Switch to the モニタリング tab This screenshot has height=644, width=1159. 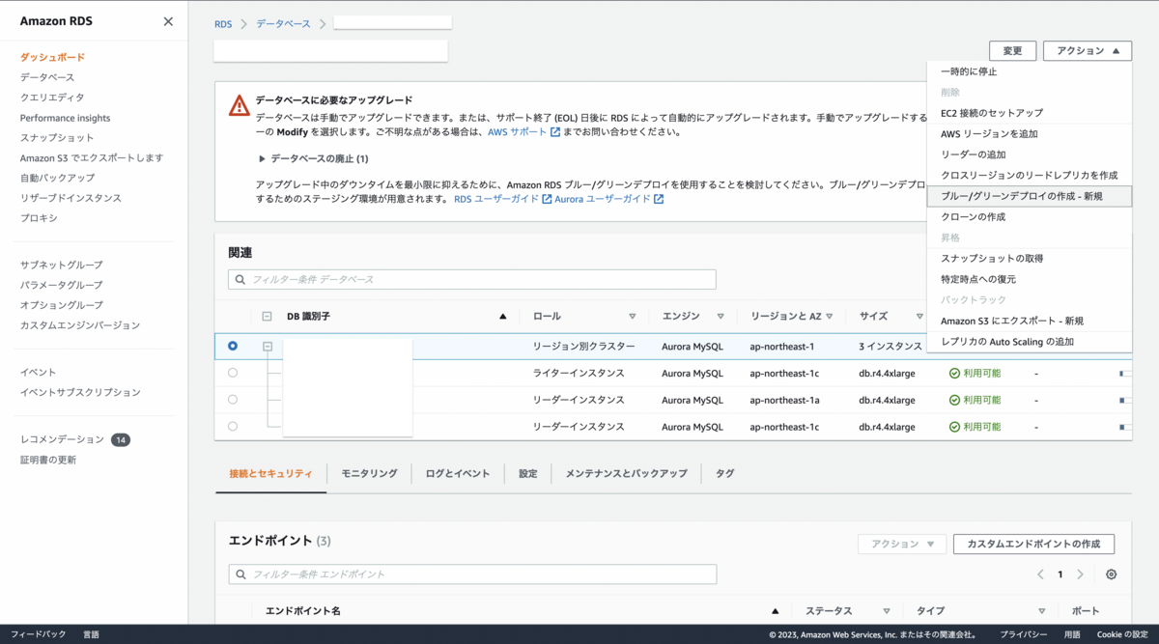tap(369, 473)
